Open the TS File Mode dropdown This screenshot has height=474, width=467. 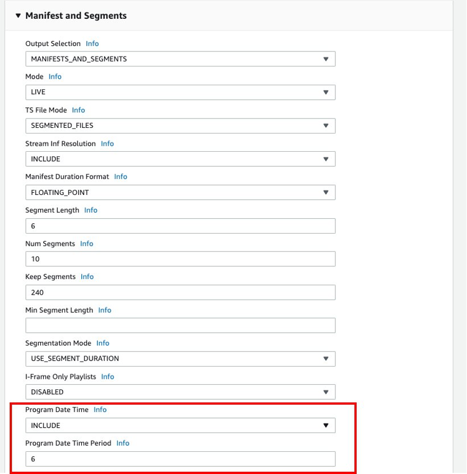point(180,126)
